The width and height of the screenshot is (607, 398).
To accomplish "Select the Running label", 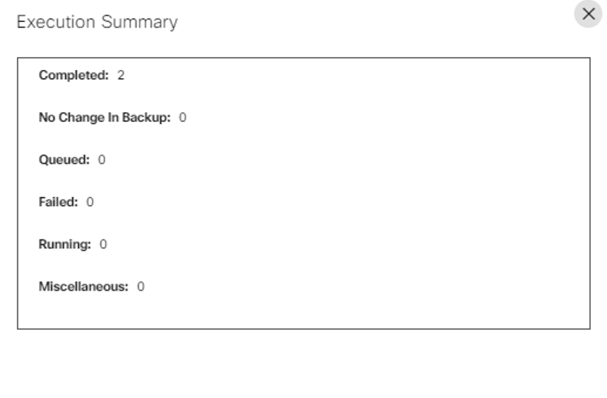I will coord(65,244).
